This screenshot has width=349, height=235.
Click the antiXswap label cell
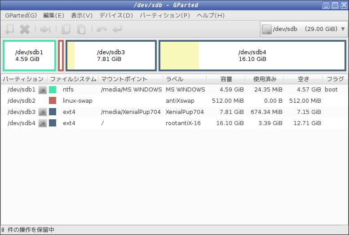pos(180,101)
